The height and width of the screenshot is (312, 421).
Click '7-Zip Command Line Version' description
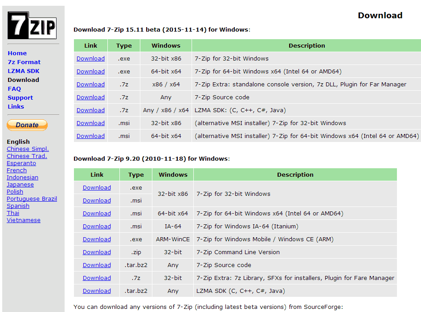tap(238, 252)
